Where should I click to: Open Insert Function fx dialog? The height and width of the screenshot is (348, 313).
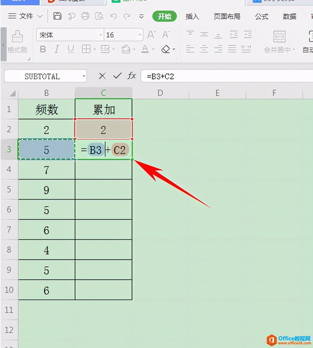132,76
